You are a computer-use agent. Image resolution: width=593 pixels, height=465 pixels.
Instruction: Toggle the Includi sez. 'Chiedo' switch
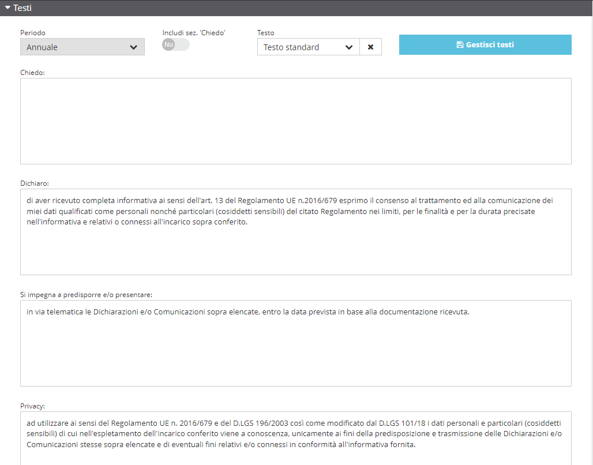pyautogui.click(x=175, y=45)
